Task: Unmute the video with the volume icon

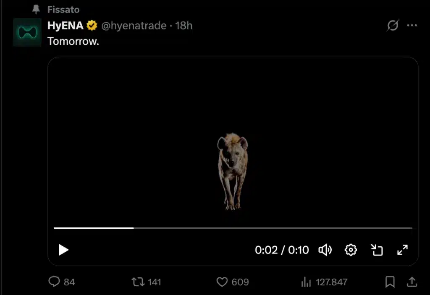Action: click(325, 250)
